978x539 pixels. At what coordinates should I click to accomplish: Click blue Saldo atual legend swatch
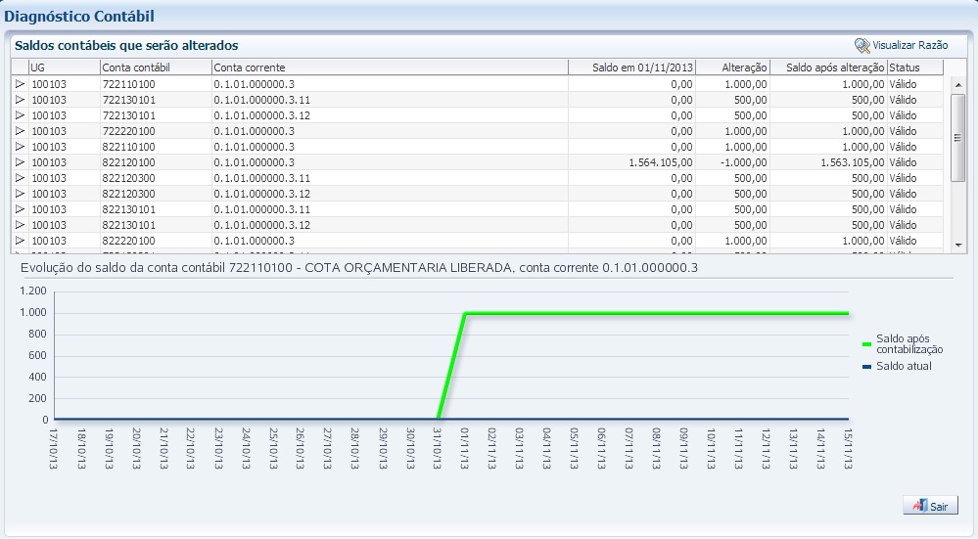(866, 367)
